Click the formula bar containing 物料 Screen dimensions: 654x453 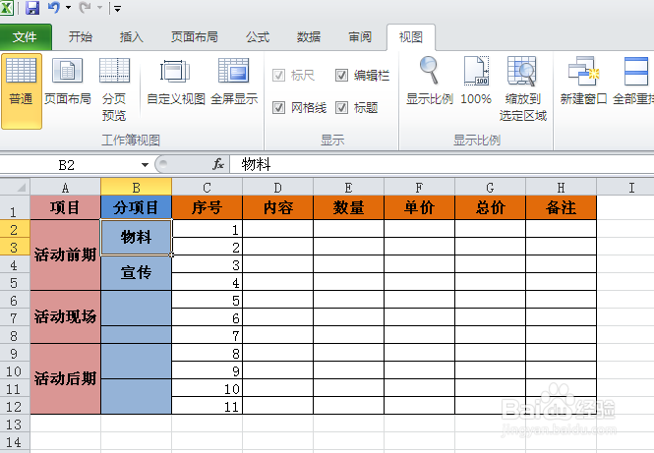(442, 165)
